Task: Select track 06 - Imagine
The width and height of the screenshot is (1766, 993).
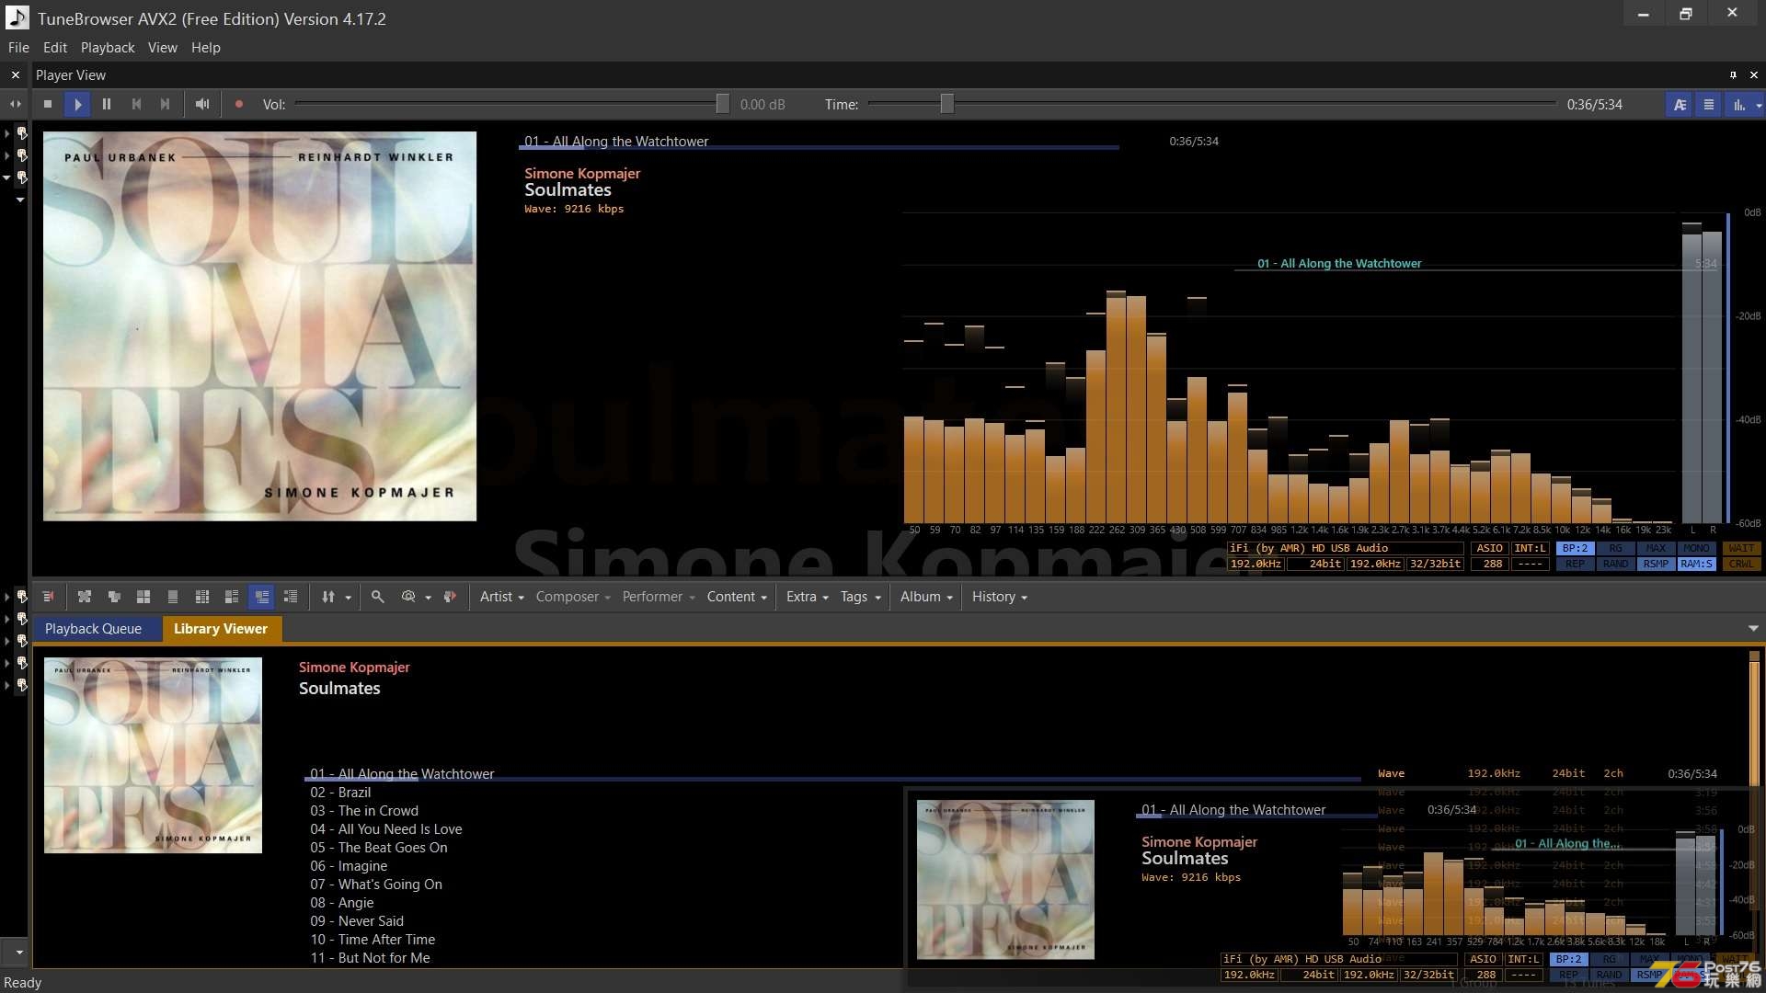Action: (x=349, y=866)
